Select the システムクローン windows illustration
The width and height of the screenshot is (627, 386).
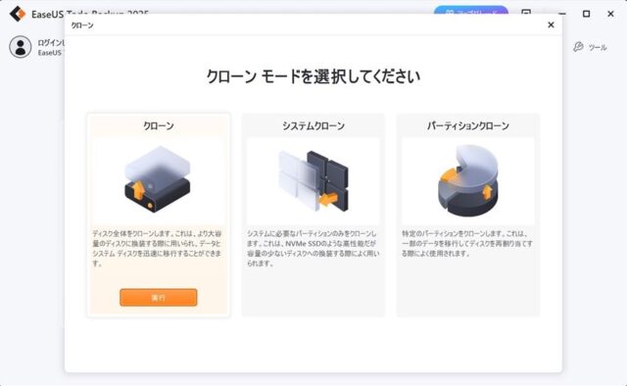point(313,181)
